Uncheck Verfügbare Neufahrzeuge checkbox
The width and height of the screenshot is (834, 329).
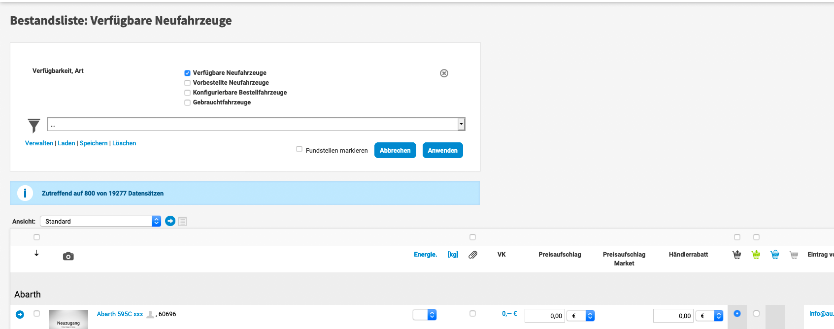(187, 73)
